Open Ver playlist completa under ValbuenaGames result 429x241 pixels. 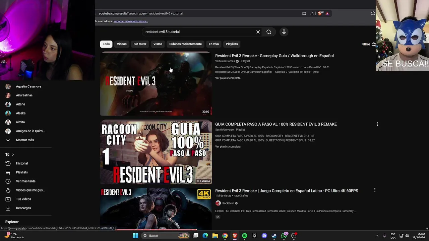coord(228,78)
